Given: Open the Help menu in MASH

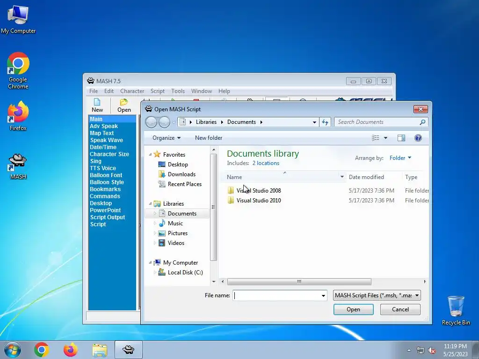Looking at the screenshot, I should point(224,91).
